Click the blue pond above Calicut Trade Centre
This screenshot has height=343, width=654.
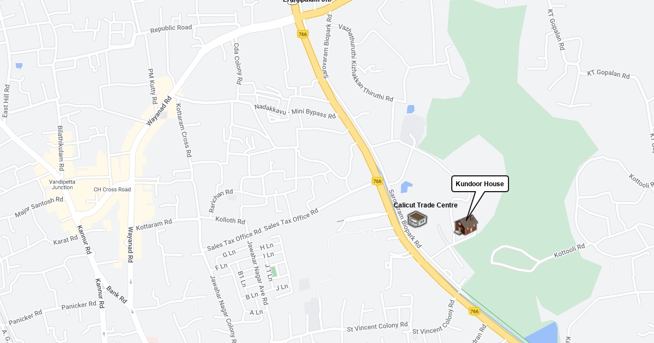pos(407,187)
